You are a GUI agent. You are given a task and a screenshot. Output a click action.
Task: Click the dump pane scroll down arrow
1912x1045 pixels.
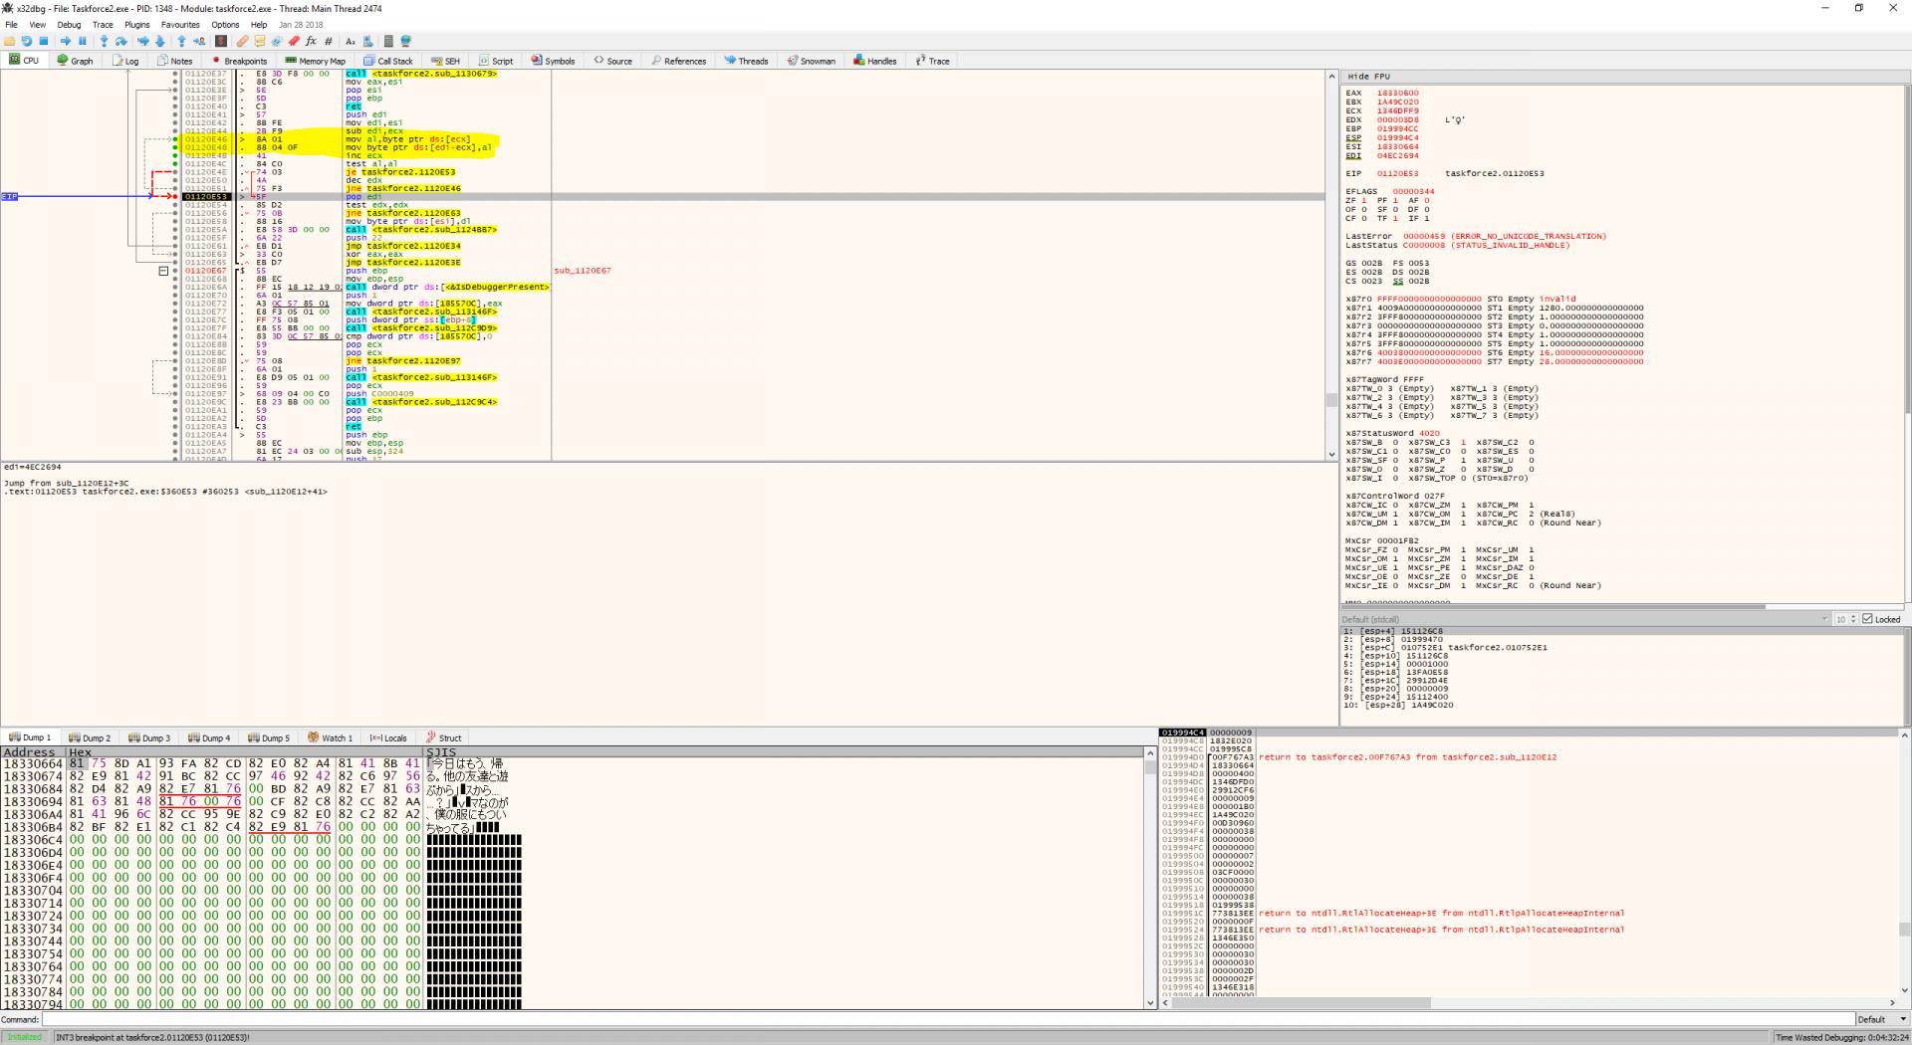(x=1150, y=1003)
